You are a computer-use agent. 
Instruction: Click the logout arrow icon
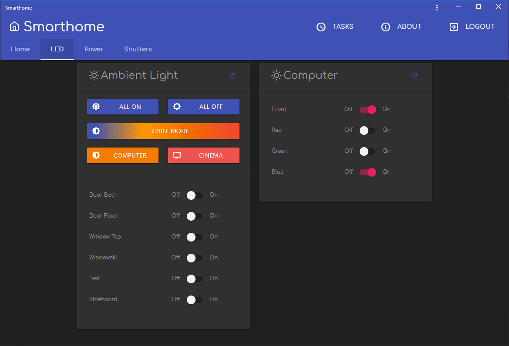pyautogui.click(x=454, y=27)
